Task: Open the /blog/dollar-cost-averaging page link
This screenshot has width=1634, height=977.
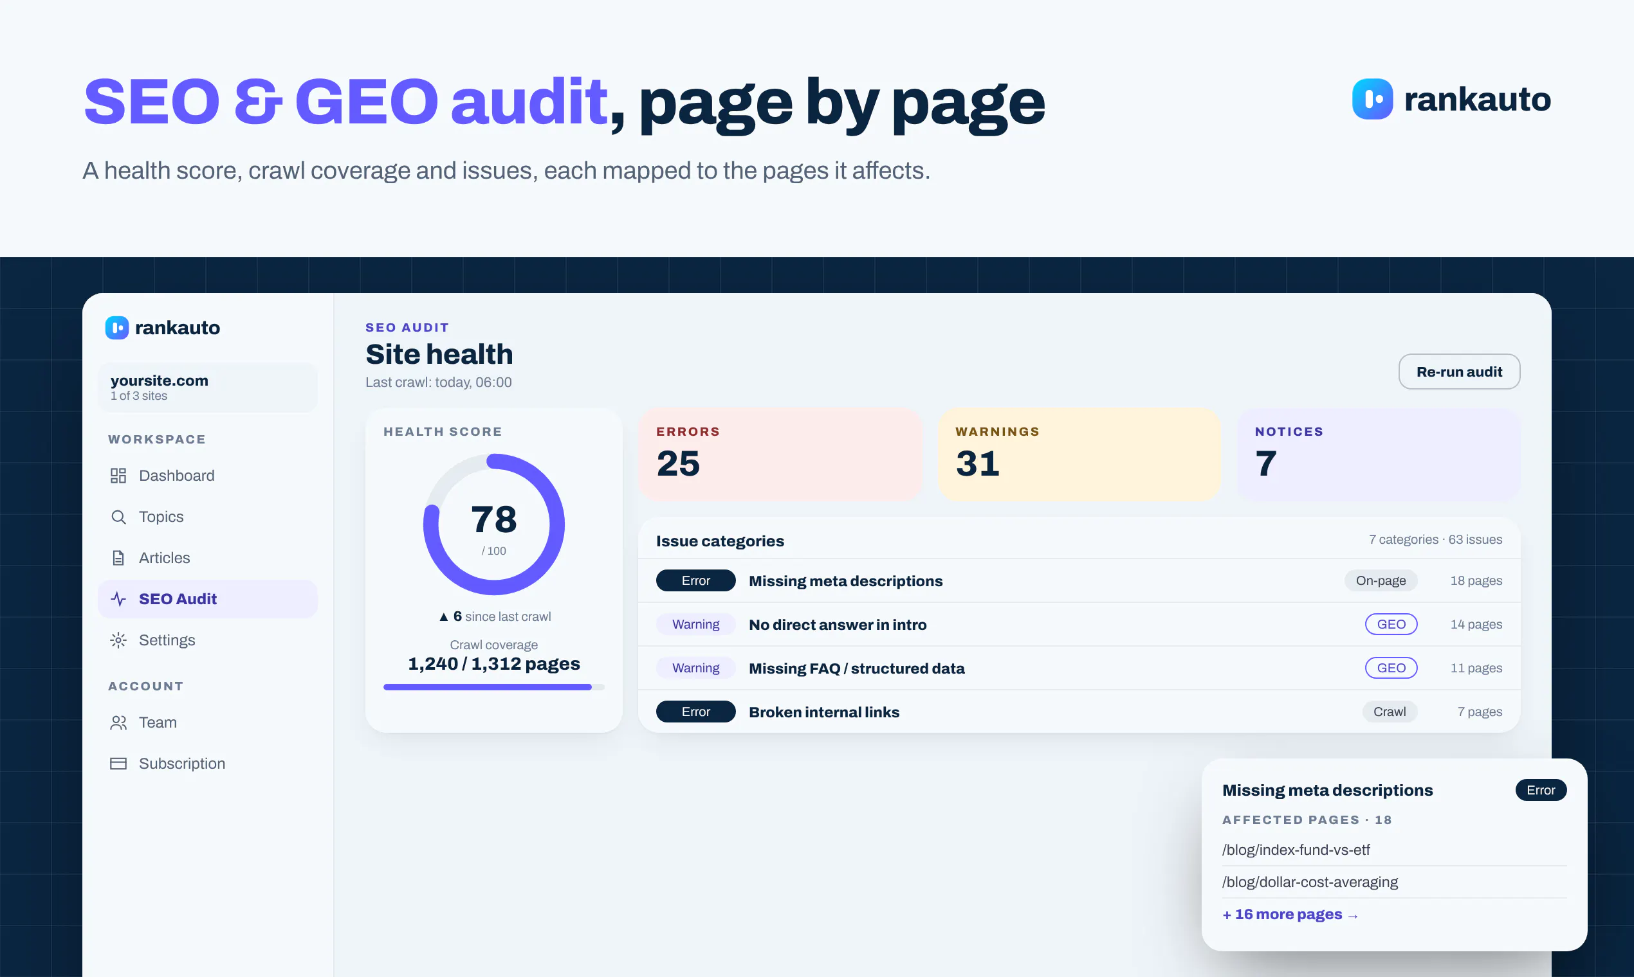Action: coord(1310,883)
